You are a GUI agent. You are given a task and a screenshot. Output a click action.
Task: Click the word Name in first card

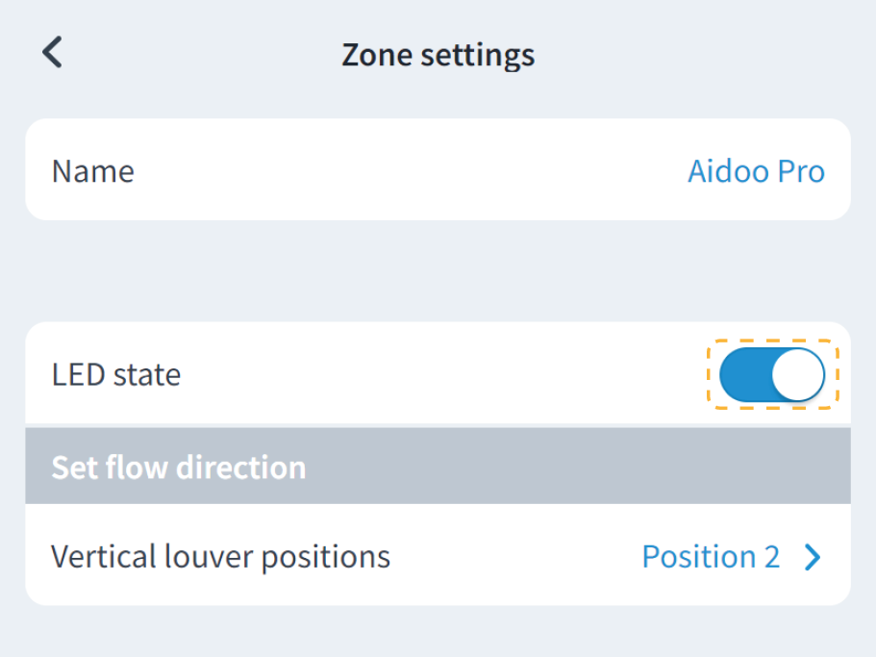click(x=92, y=170)
